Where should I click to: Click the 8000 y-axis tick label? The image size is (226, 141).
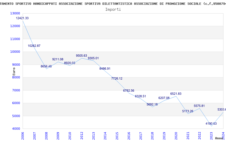pos(16,77)
